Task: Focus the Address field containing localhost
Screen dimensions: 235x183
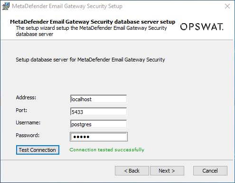Action: (98, 99)
